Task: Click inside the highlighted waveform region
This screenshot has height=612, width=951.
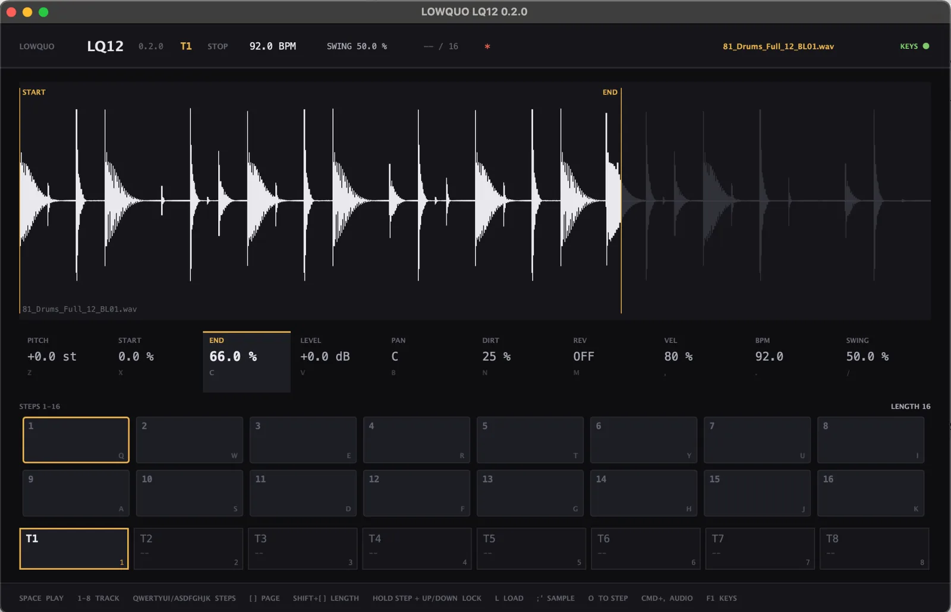Action: point(320,200)
